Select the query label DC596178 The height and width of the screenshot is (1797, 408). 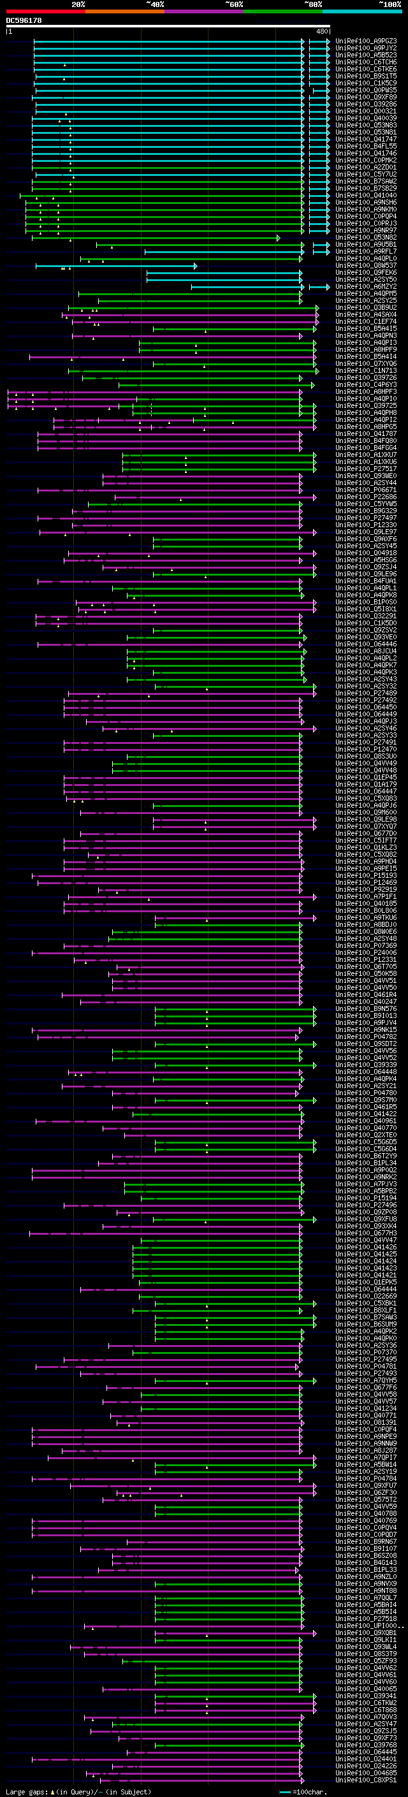pyautogui.click(x=24, y=20)
